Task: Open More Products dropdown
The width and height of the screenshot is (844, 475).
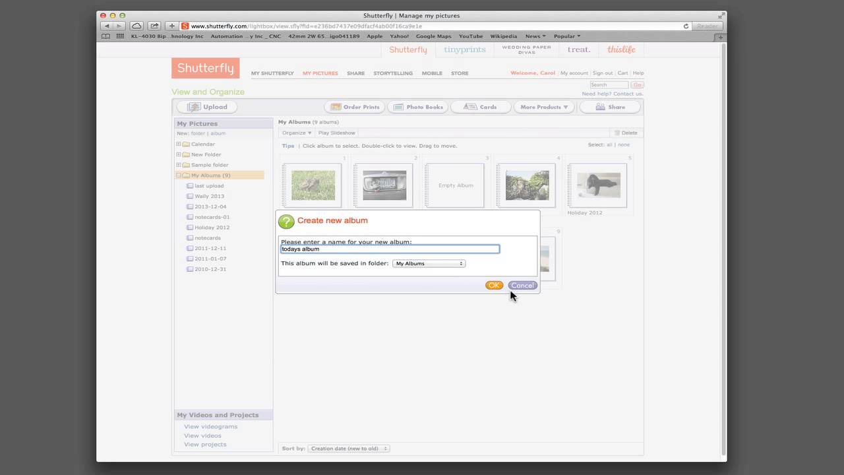Action: click(x=544, y=107)
